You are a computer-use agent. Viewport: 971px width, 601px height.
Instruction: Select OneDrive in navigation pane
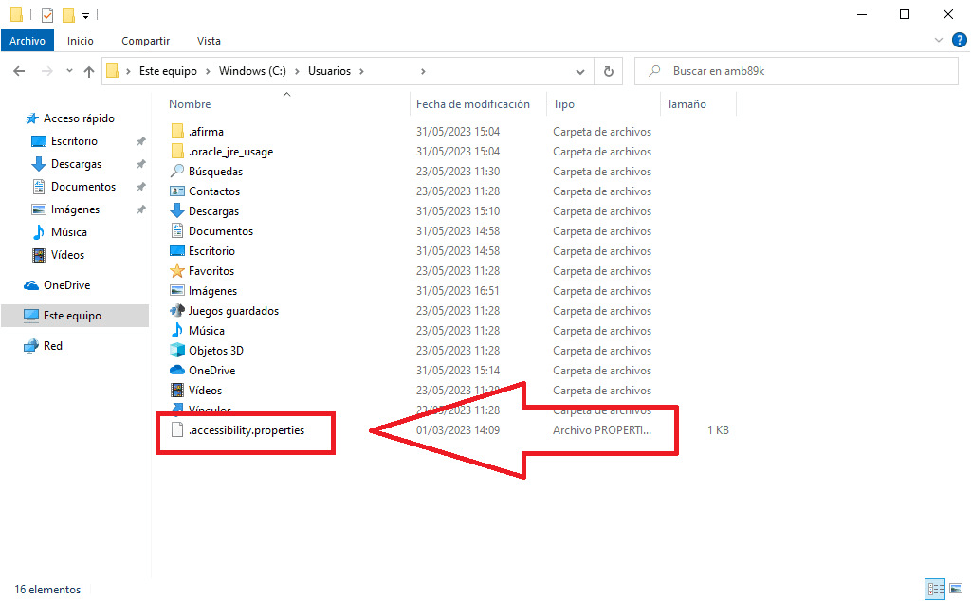click(66, 285)
